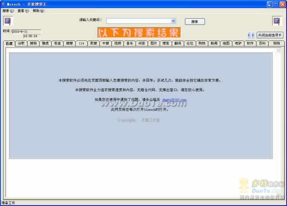Viewport: 287px width, 206px height.
Task: Click the 此网页将在每次打开Morech时打开 text line
Action: (x=140, y=110)
